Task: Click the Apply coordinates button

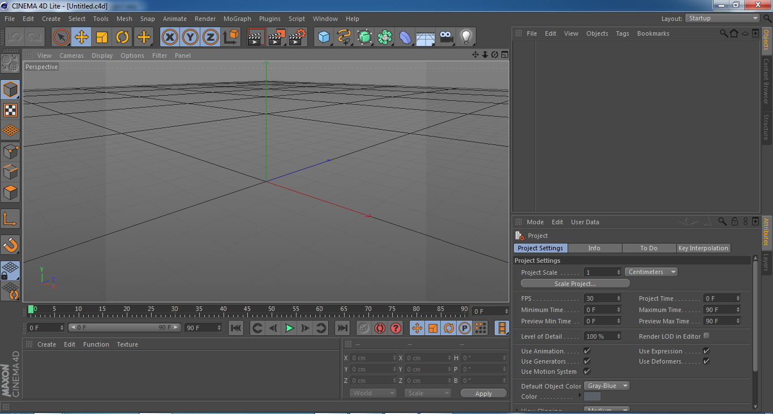Action: click(484, 394)
